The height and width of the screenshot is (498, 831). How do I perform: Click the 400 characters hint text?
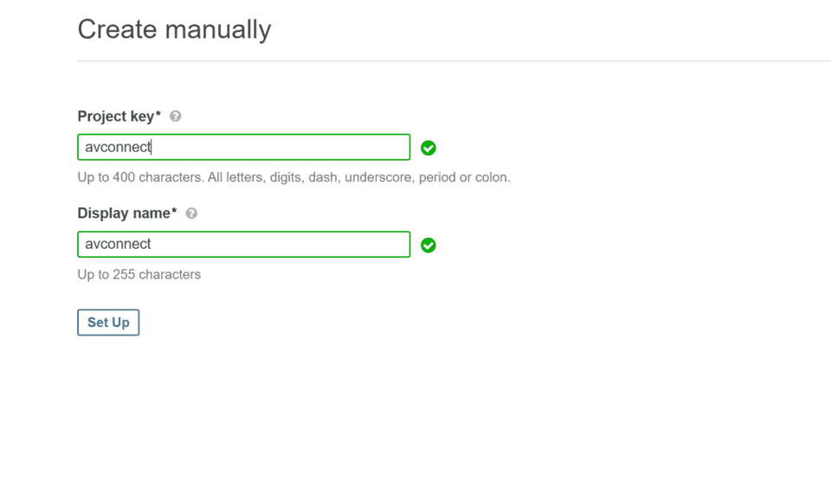click(292, 177)
